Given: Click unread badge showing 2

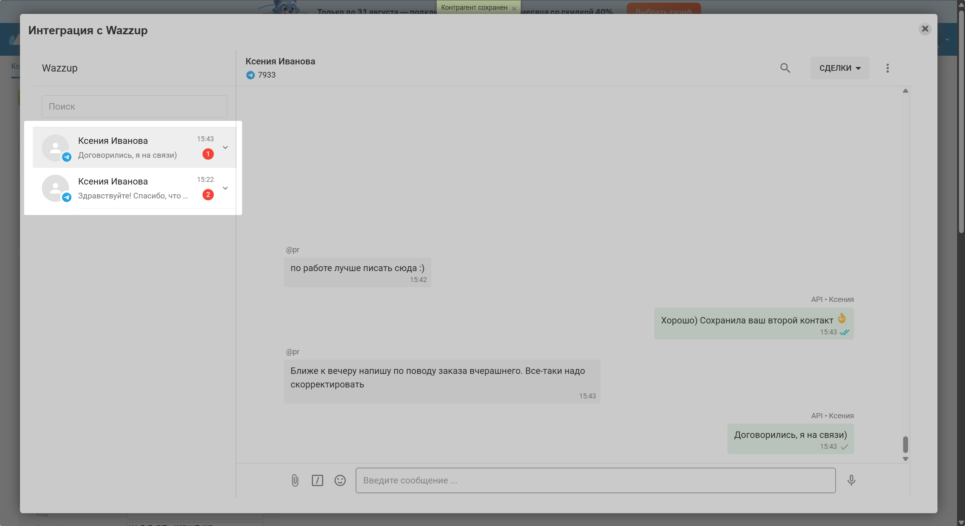Looking at the screenshot, I should [208, 195].
